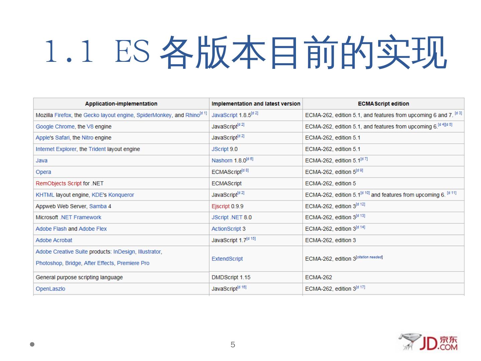
Task: Open the Konqueror link
Action: [x=121, y=195]
